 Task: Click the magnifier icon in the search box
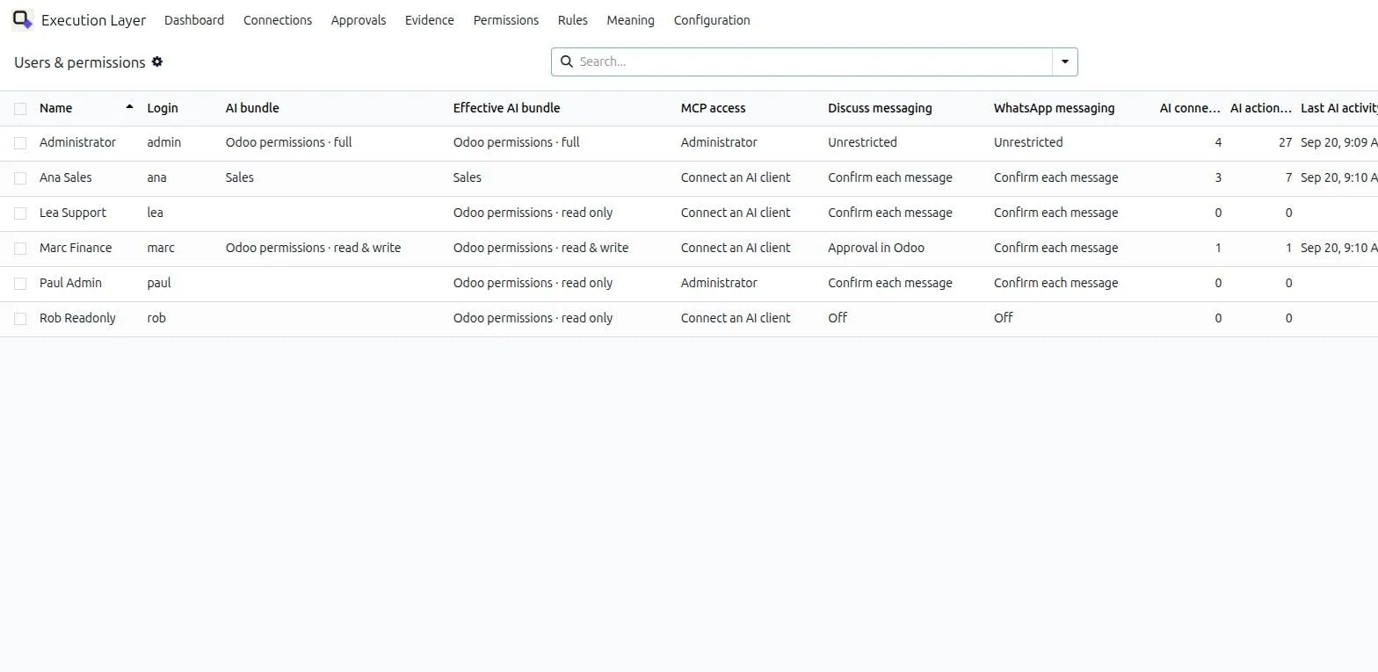coord(567,61)
